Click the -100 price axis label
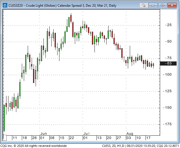The image size is (180, 148). point(167,75)
